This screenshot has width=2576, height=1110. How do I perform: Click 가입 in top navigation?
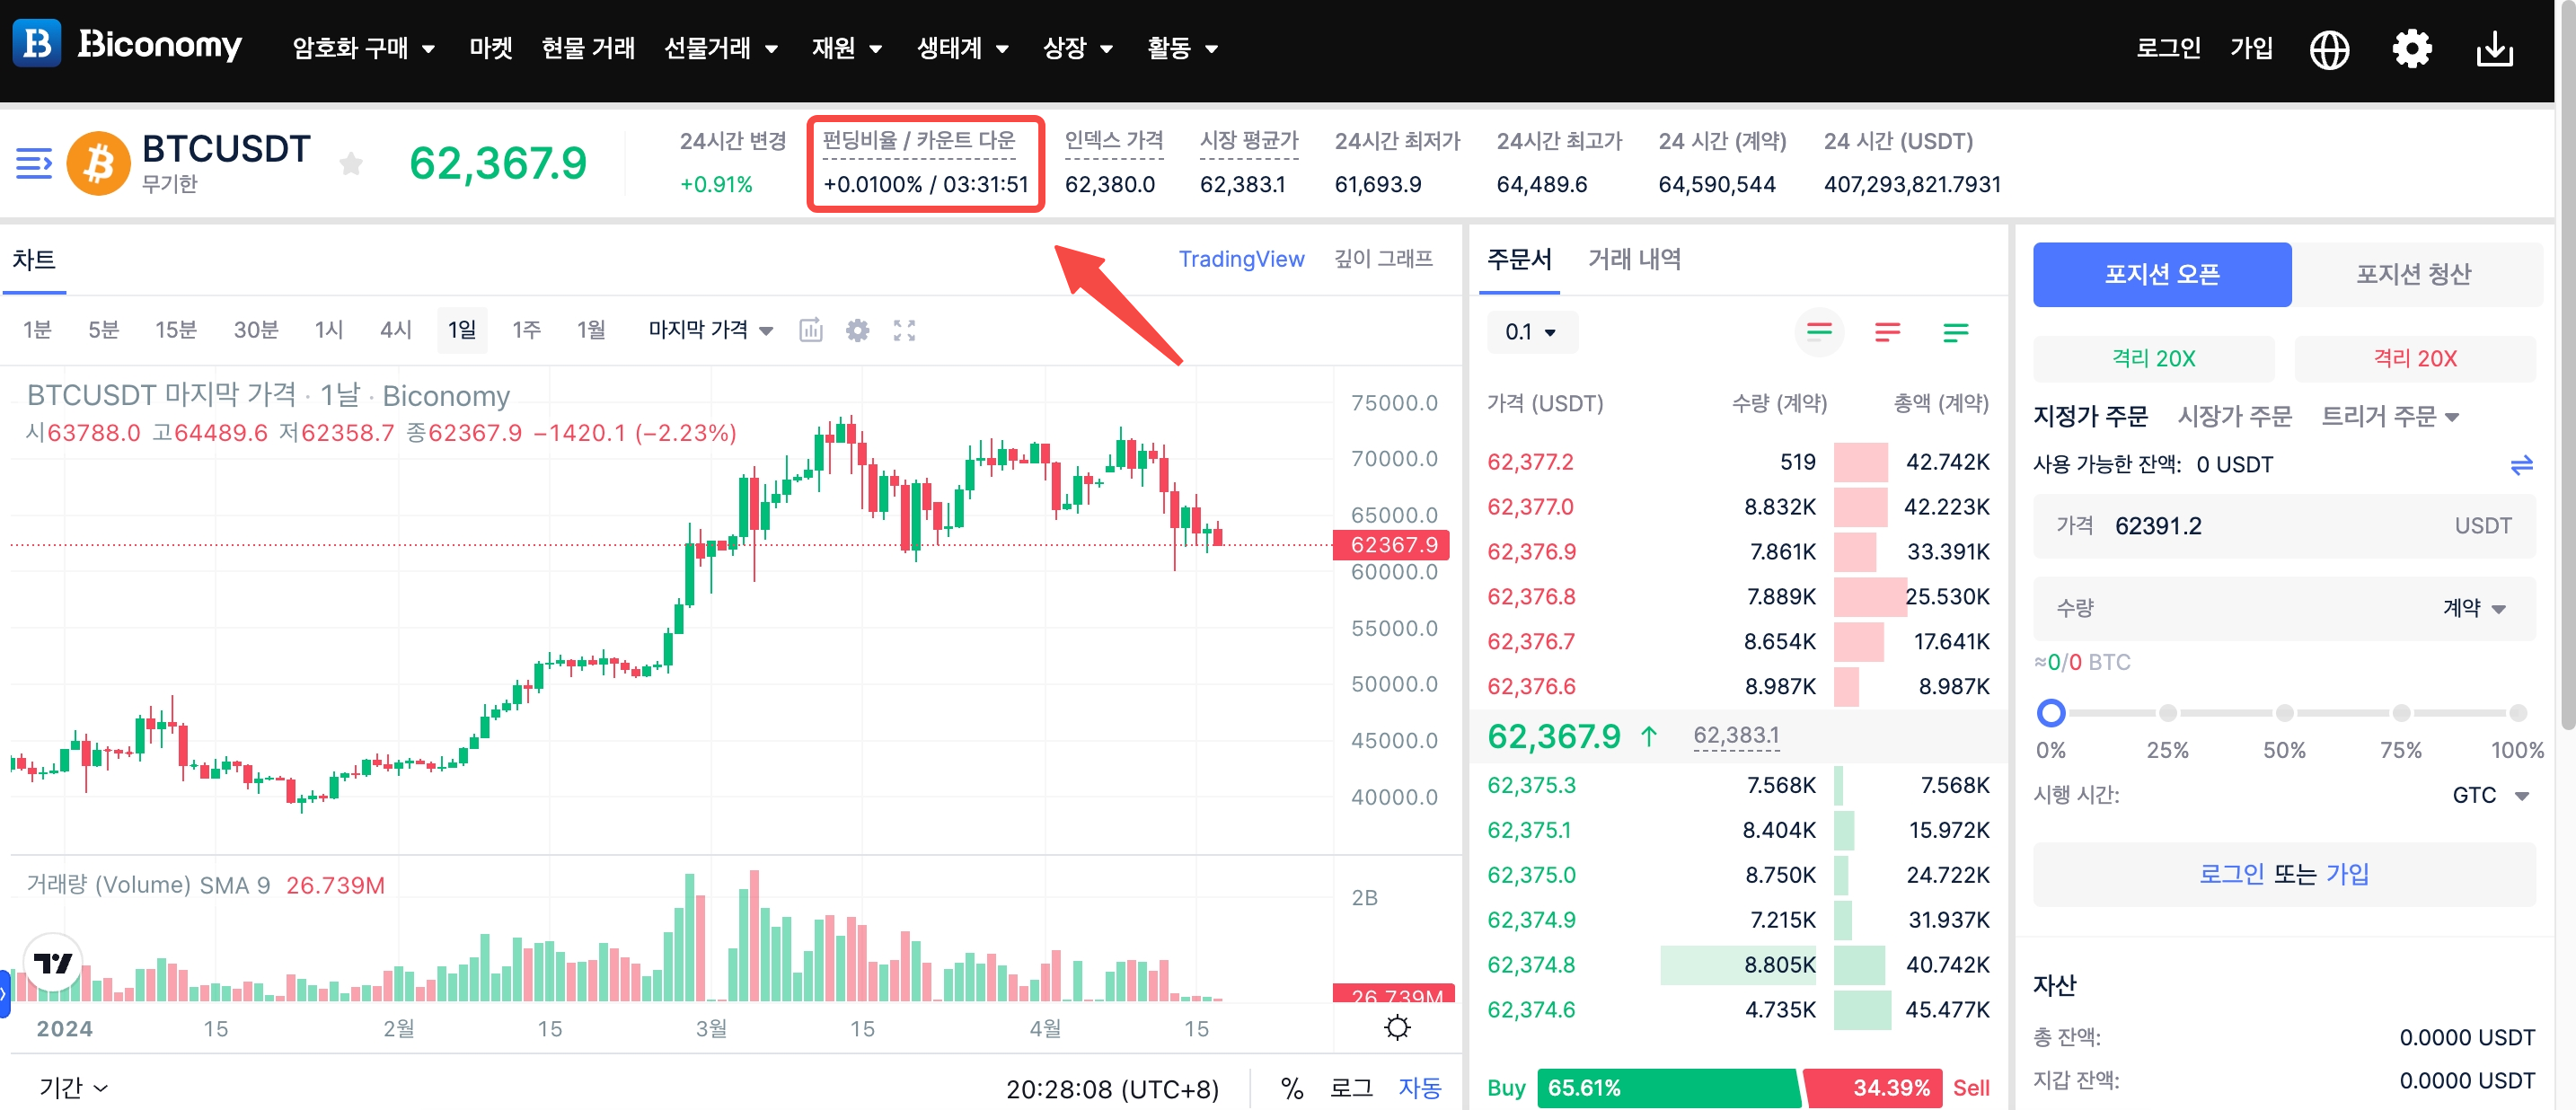coord(2251,48)
